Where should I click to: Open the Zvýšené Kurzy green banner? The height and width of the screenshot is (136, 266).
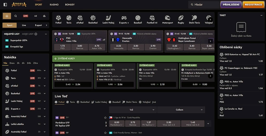pos(133,59)
